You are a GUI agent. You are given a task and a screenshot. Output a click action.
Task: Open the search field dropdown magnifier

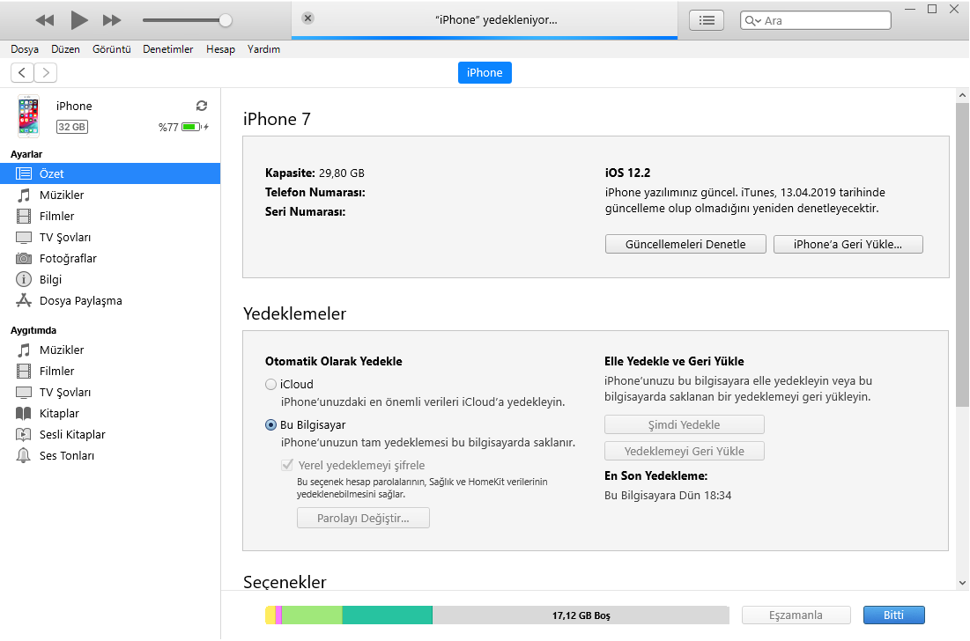(753, 20)
